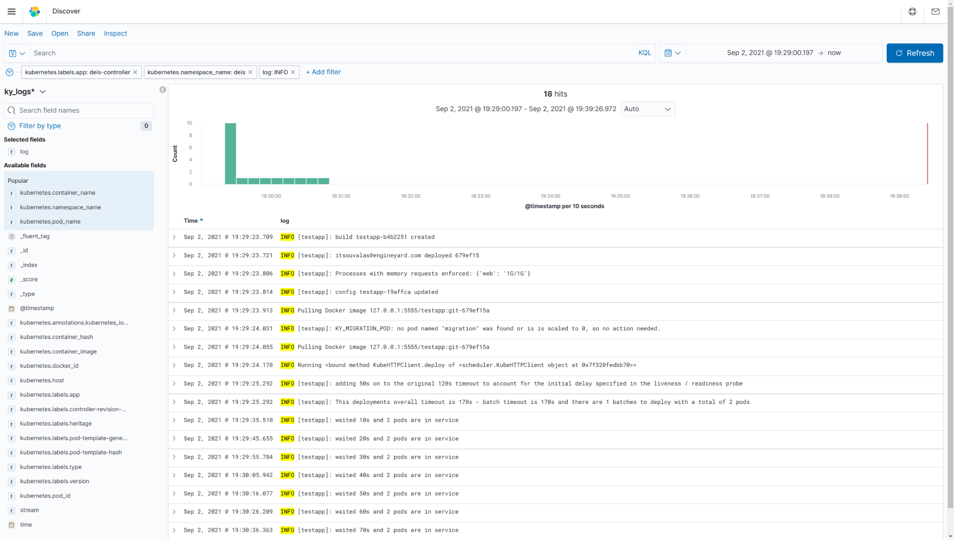Click the Add filter link

pos(323,72)
